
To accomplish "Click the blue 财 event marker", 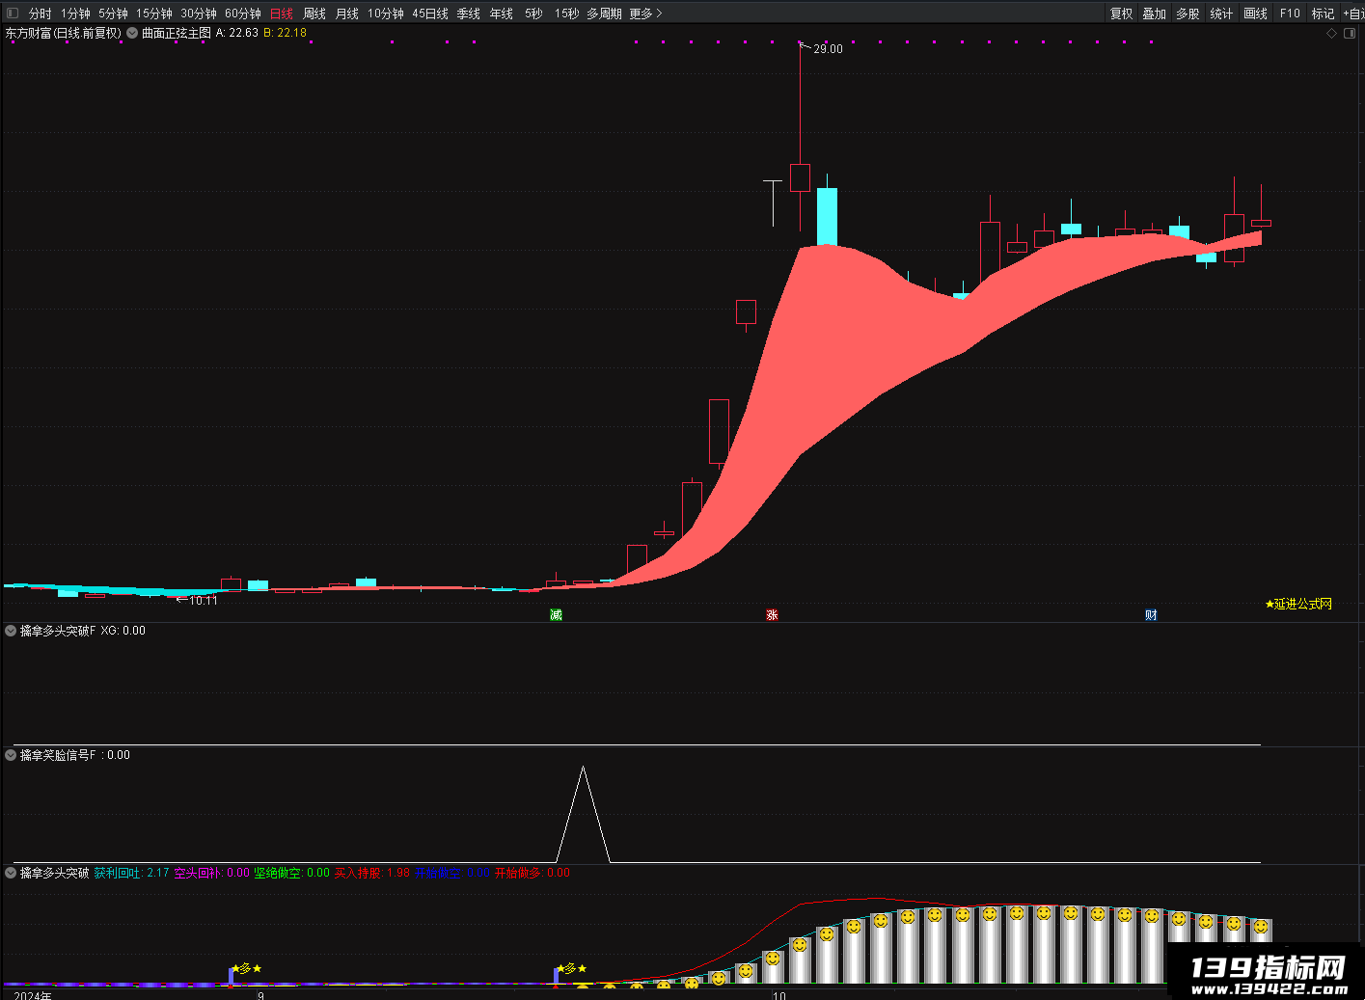I will [1151, 614].
